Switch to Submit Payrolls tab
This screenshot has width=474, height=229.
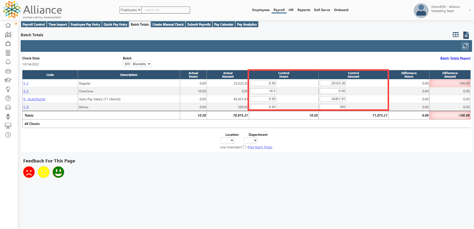coord(199,25)
